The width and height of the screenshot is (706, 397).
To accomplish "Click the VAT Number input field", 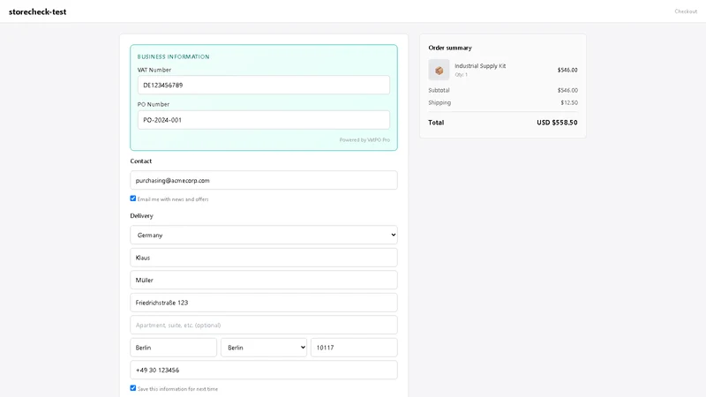I will coord(264,85).
